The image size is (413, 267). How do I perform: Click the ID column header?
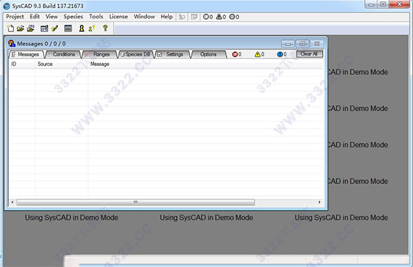(22, 64)
